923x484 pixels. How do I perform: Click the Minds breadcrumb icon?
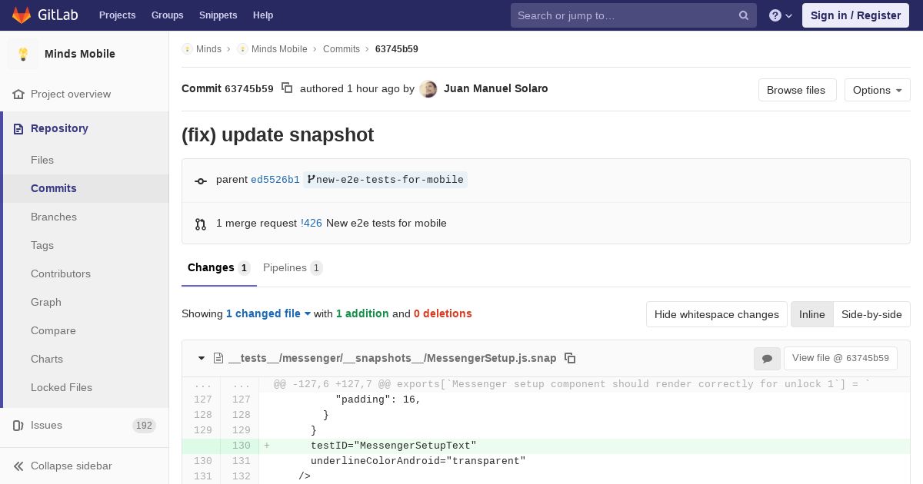tap(187, 49)
